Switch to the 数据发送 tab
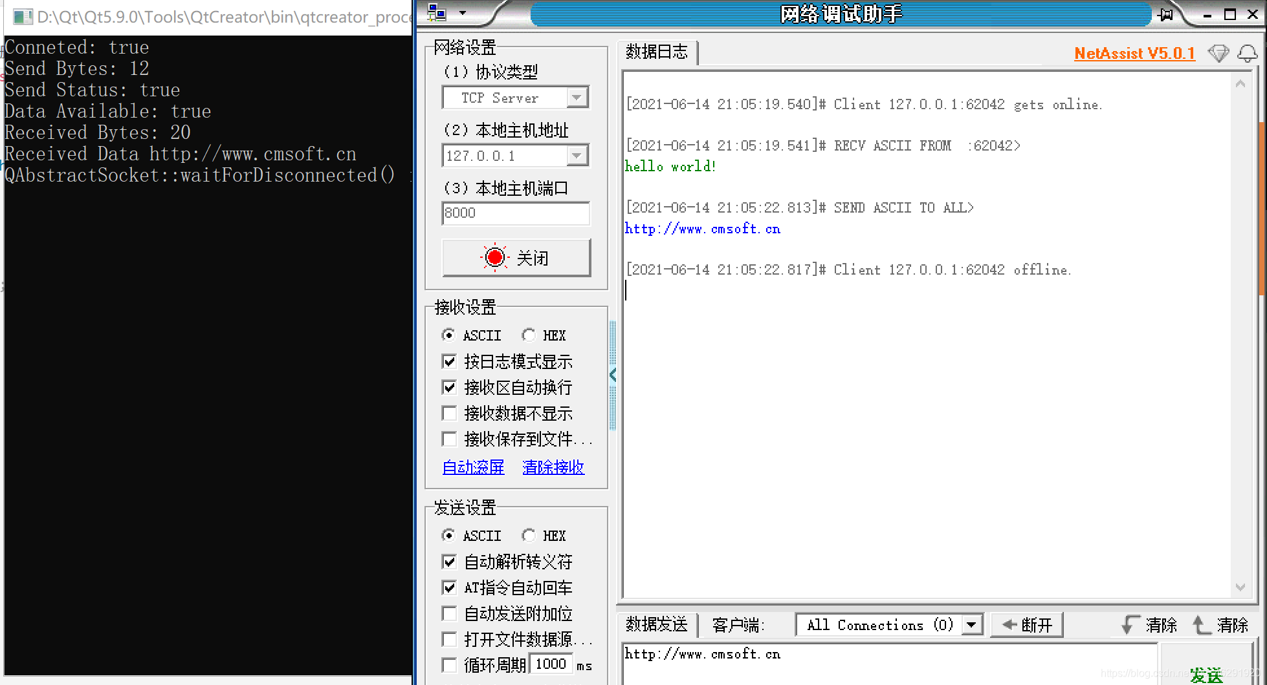The image size is (1267, 685). click(x=657, y=625)
